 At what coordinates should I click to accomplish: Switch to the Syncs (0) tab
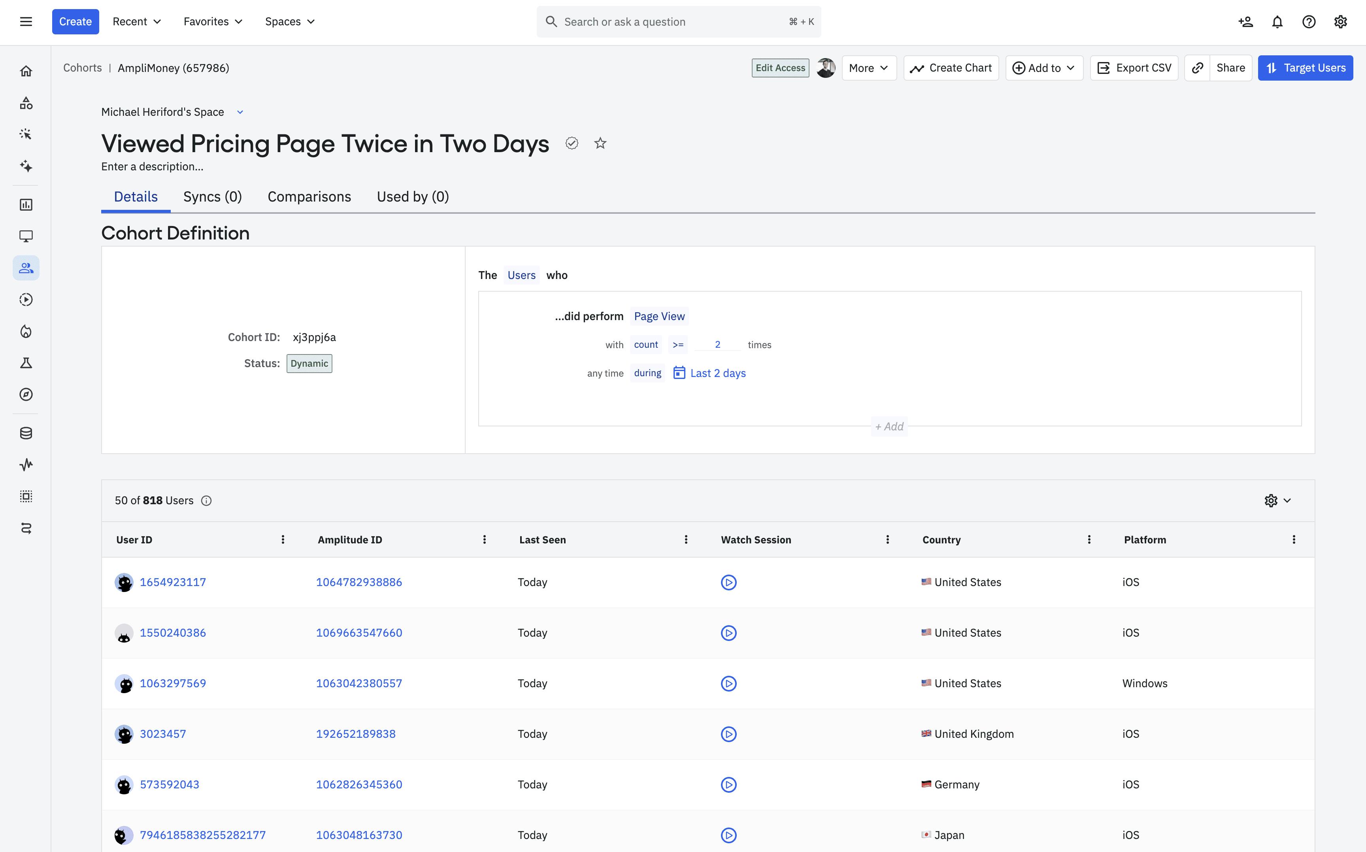(x=213, y=197)
